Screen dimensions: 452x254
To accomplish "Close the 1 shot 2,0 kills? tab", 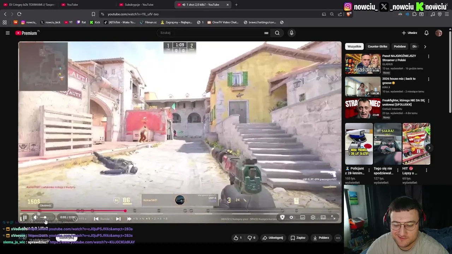I will point(227,5).
